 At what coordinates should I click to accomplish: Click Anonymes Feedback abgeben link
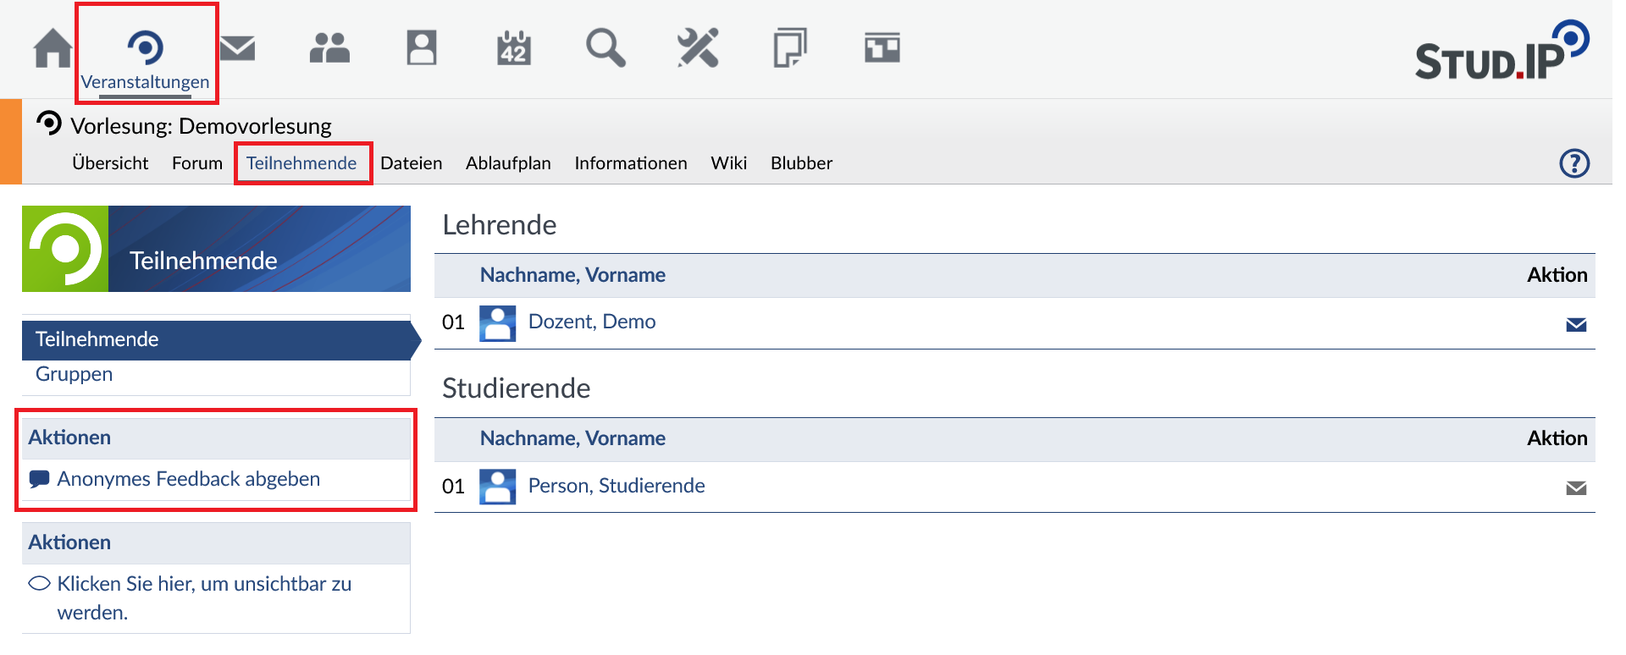coord(188,479)
